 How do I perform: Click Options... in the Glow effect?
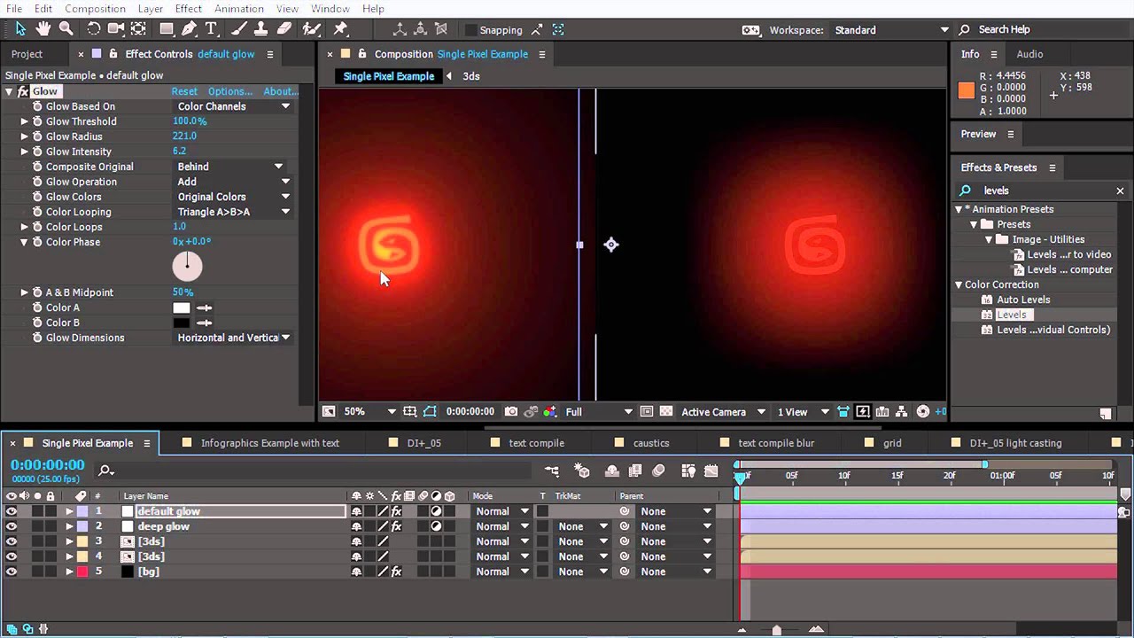(229, 91)
